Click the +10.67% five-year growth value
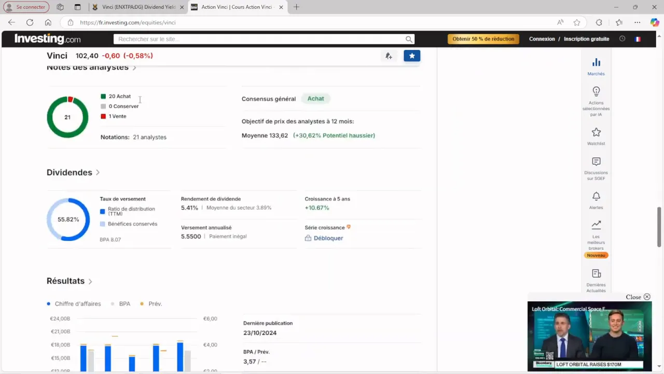Screen dimensions: 664x374 [x=317, y=208]
